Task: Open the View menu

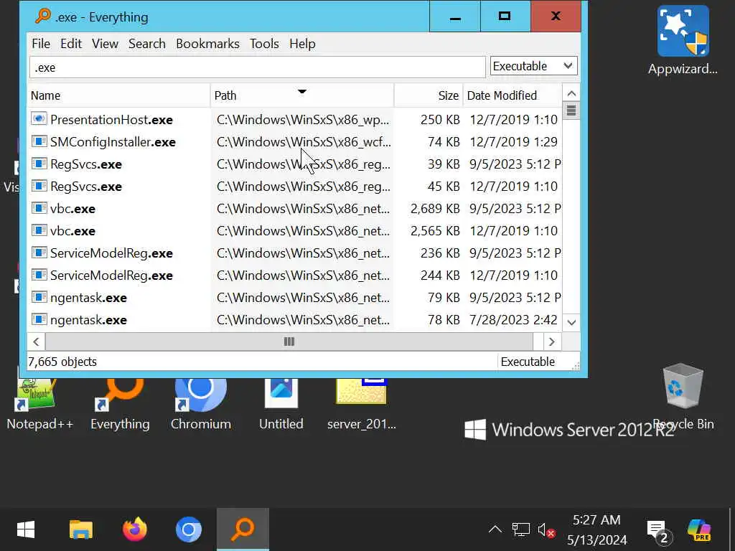Action: pos(105,44)
